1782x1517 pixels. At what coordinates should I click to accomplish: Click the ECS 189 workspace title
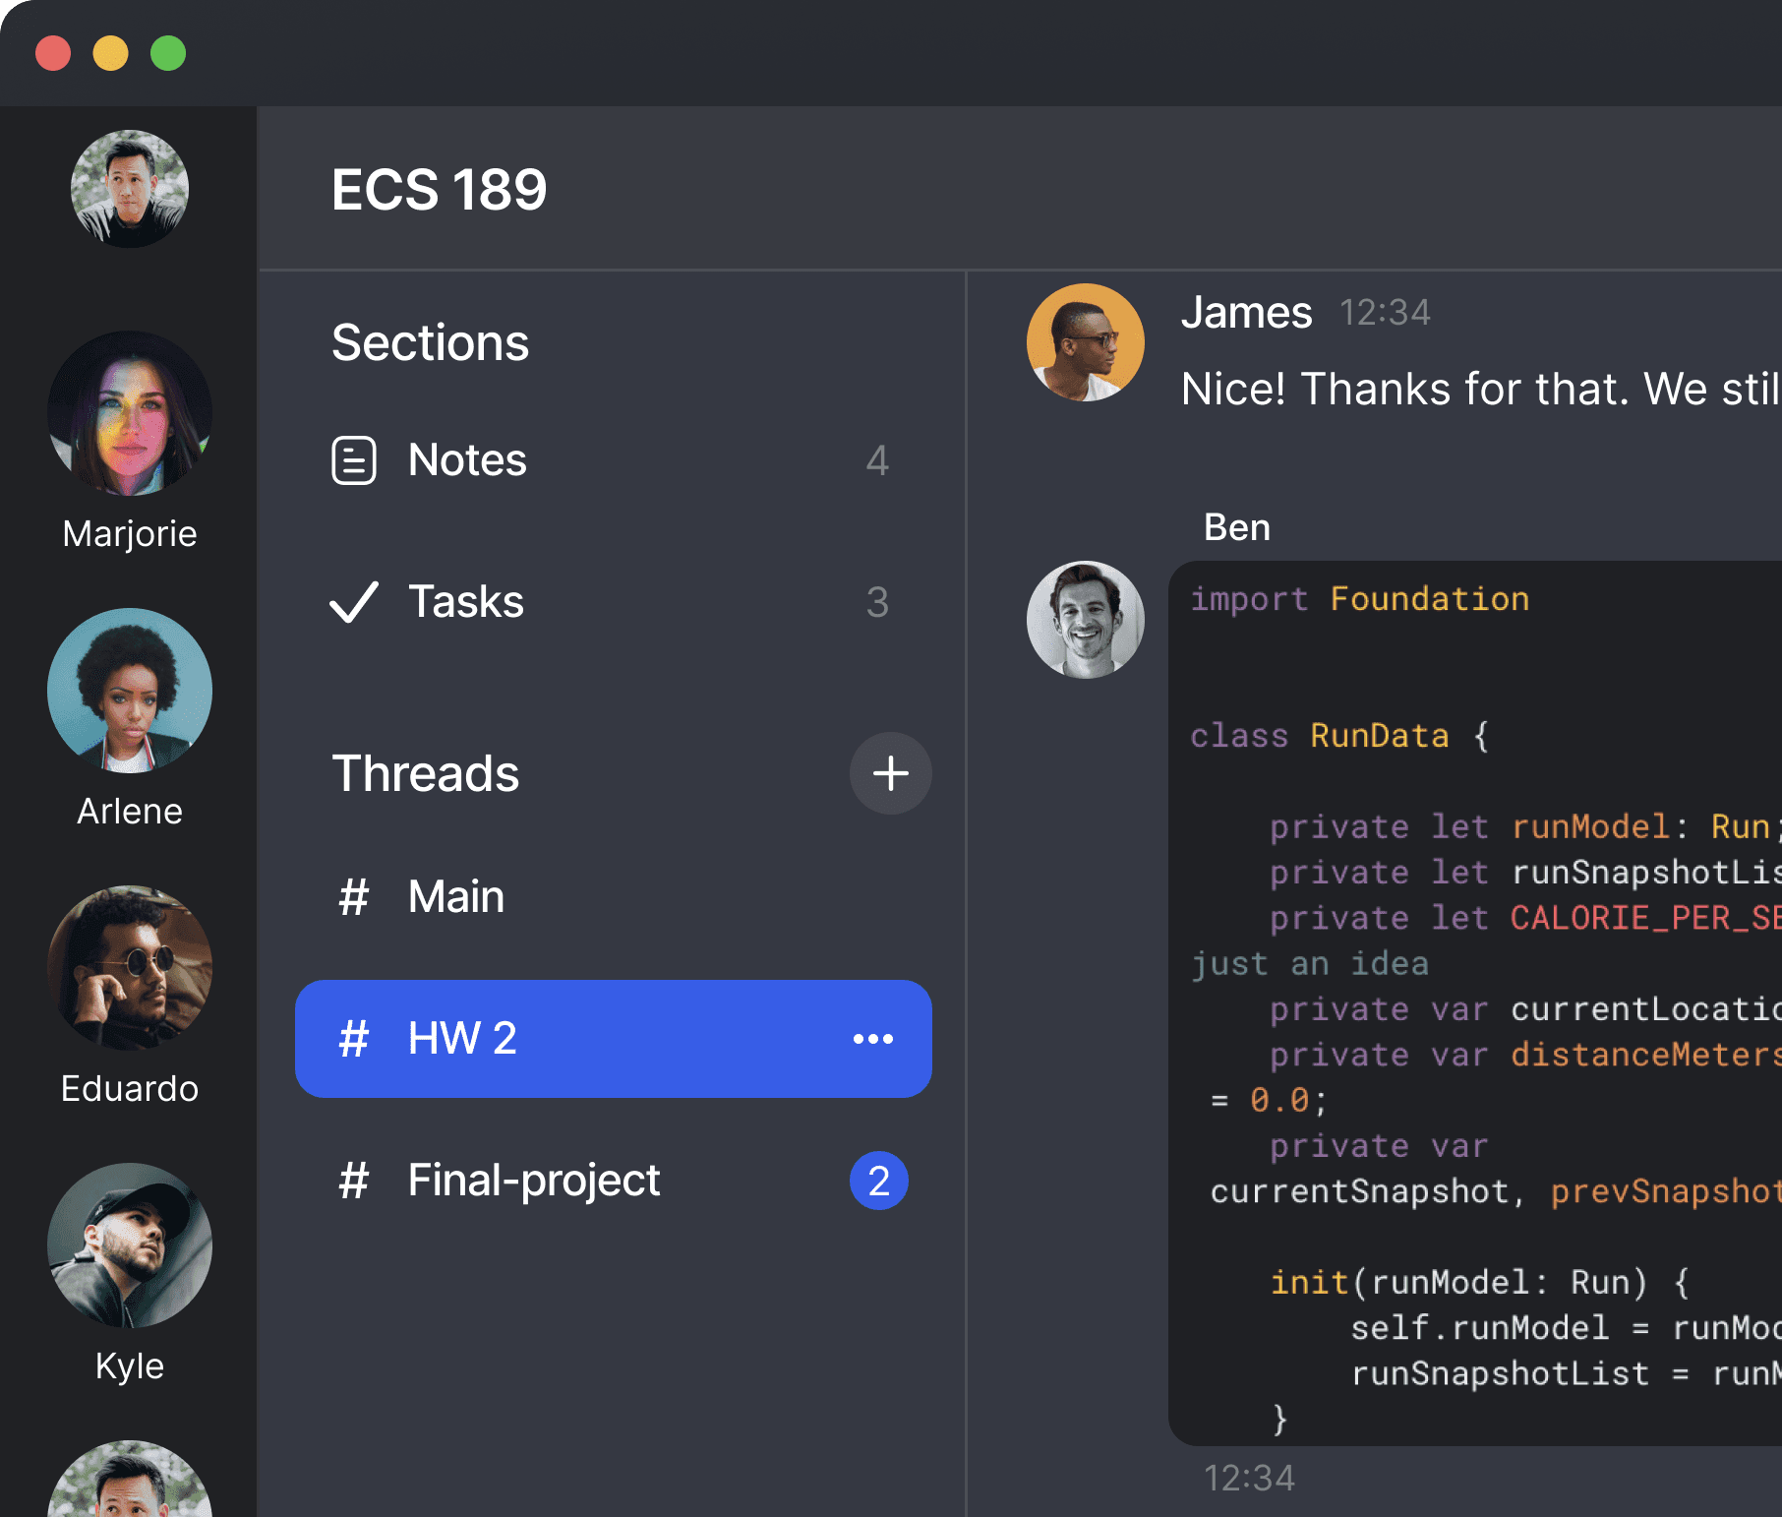pyautogui.click(x=439, y=189)
